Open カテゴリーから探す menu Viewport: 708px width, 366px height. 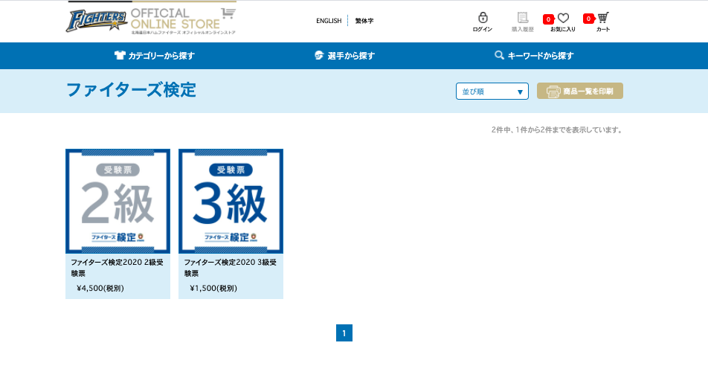[x=161, y=56]
